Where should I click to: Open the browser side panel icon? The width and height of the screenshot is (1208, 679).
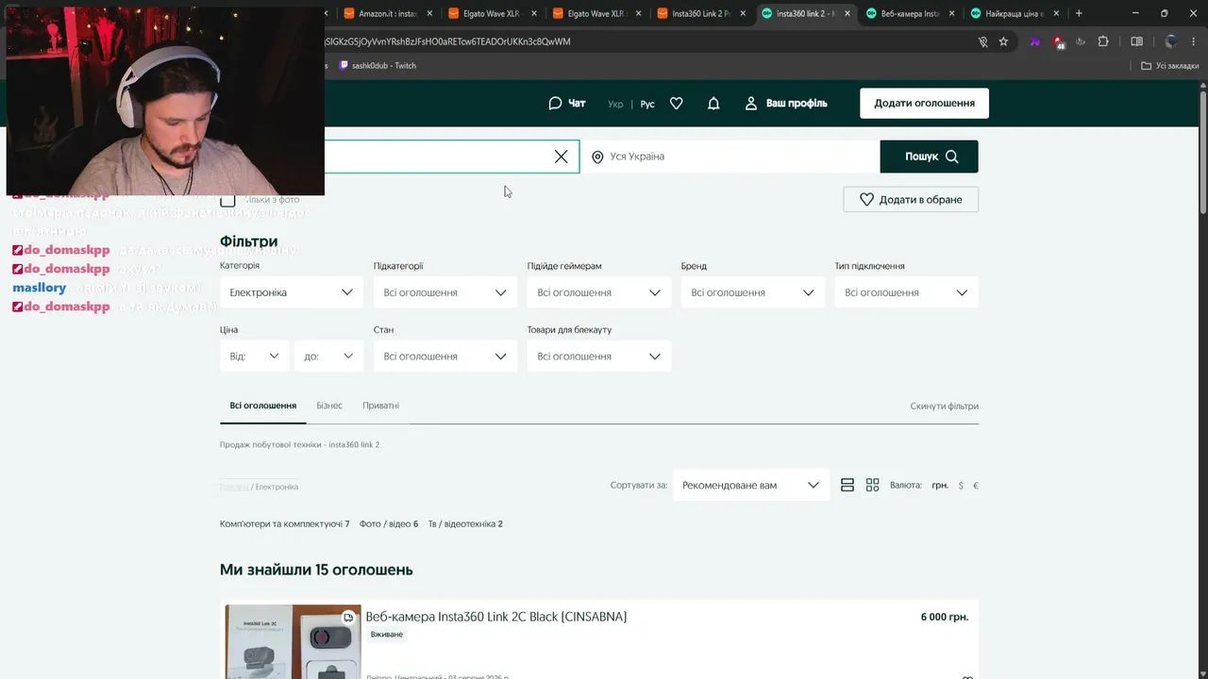tap(1136, 41)
